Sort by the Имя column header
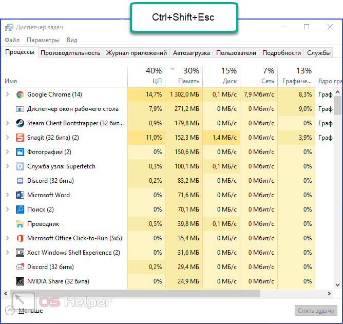Viewport: 343px width, 324px height. [65, 76]
